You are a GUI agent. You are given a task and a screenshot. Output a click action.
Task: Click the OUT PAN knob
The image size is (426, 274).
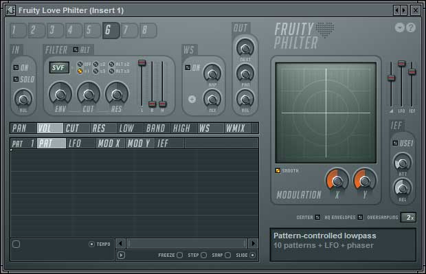click(245, 73)
